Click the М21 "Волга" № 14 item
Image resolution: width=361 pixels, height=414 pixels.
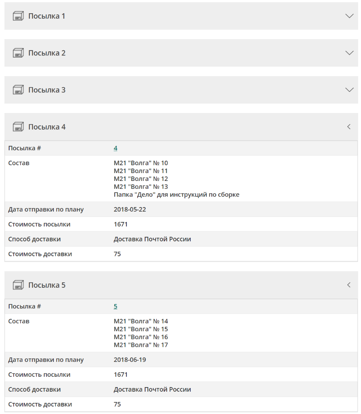coord(141,321)
